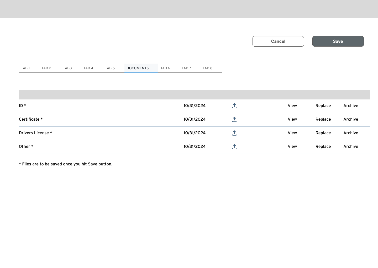Click the ID row date 10/31/2024
Screen dimensions: 378x268
point(195,106)
